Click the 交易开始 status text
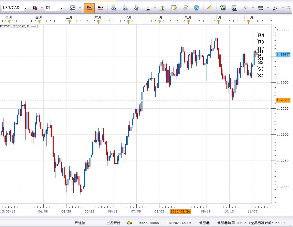 [x=113, y=223]
